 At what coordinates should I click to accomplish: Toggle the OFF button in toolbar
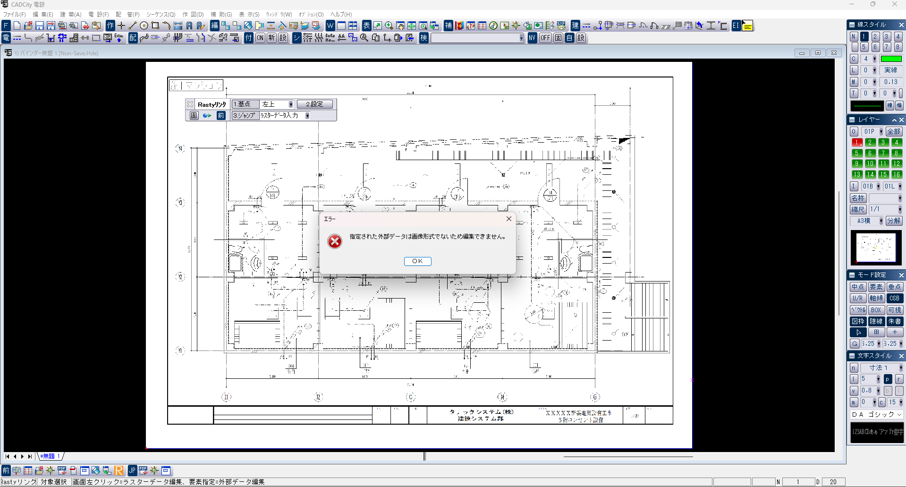click(x=545, y=38)
